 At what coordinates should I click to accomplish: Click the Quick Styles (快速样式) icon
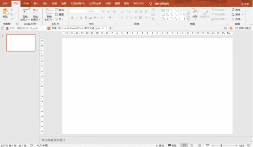tap(205, 12)
